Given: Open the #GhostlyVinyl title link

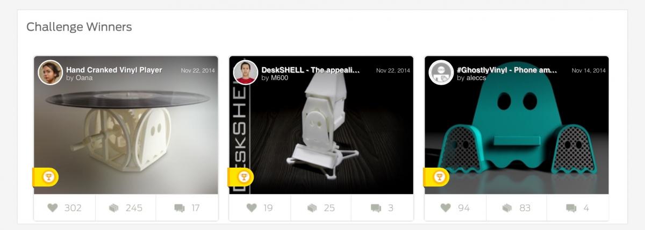Looking at the screenshot, I should click(507, 70).
